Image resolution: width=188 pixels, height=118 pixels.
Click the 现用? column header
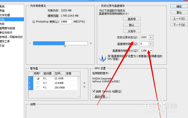coord(38,74)
